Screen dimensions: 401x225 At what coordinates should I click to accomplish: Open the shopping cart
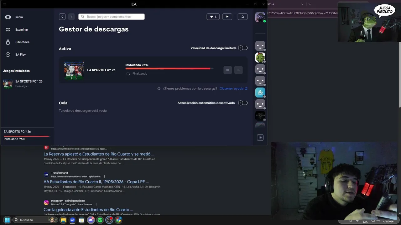(x=227, y=17)
